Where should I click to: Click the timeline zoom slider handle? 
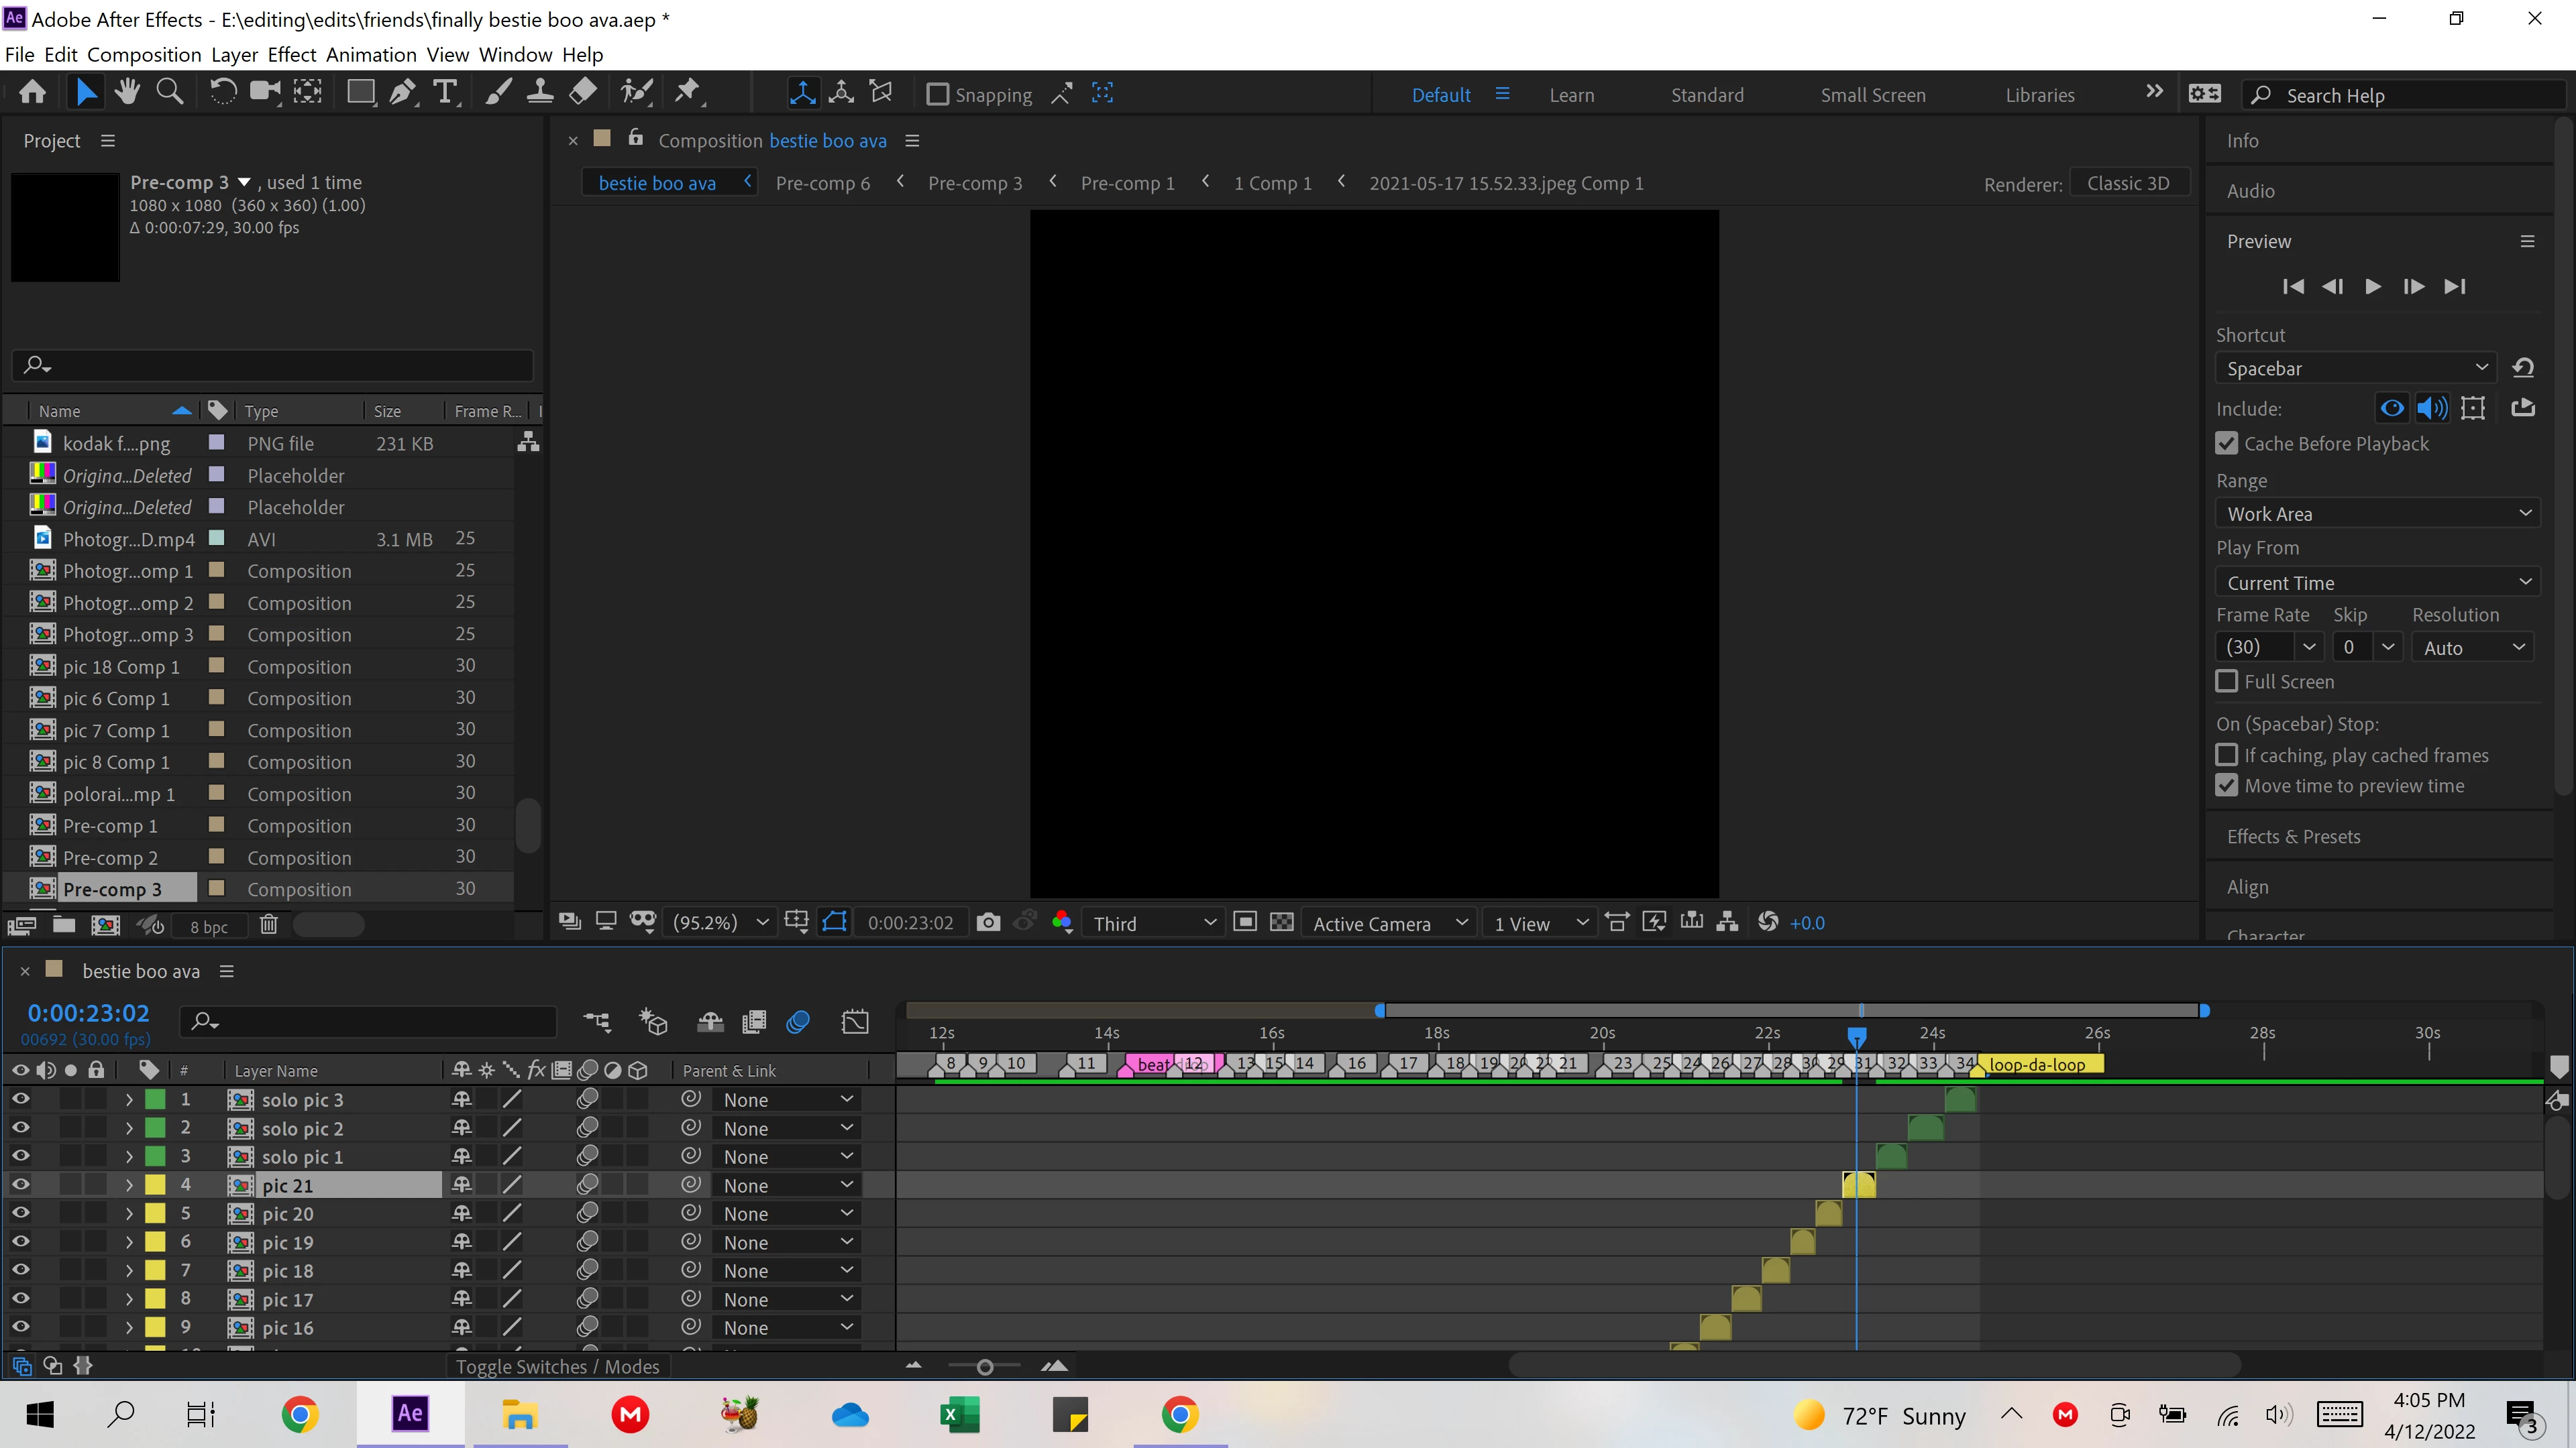click(984, 1367)
